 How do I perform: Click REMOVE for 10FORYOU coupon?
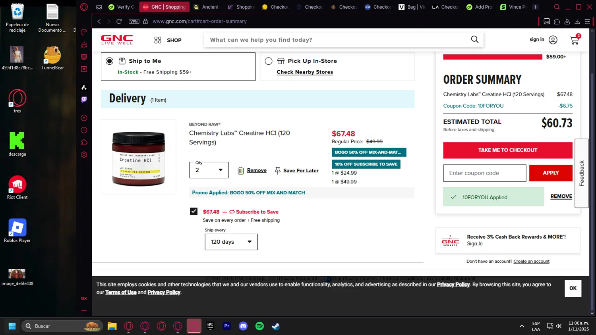point(561,196)
